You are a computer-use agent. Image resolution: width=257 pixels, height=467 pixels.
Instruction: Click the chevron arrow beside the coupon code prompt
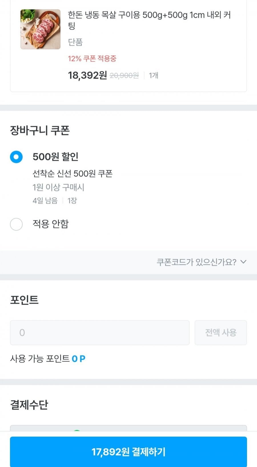click(x=243, y=262)
